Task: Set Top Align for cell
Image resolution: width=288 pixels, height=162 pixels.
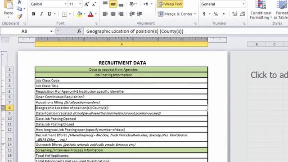Action: (105, 4)
